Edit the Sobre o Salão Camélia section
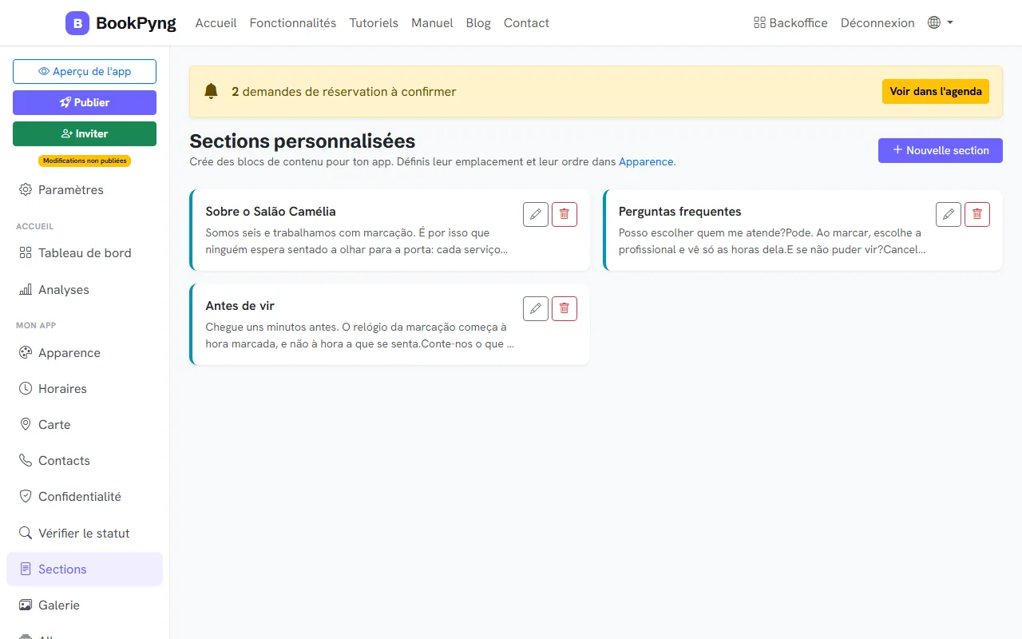The image size is (1022, 639). tap(536, 214)
